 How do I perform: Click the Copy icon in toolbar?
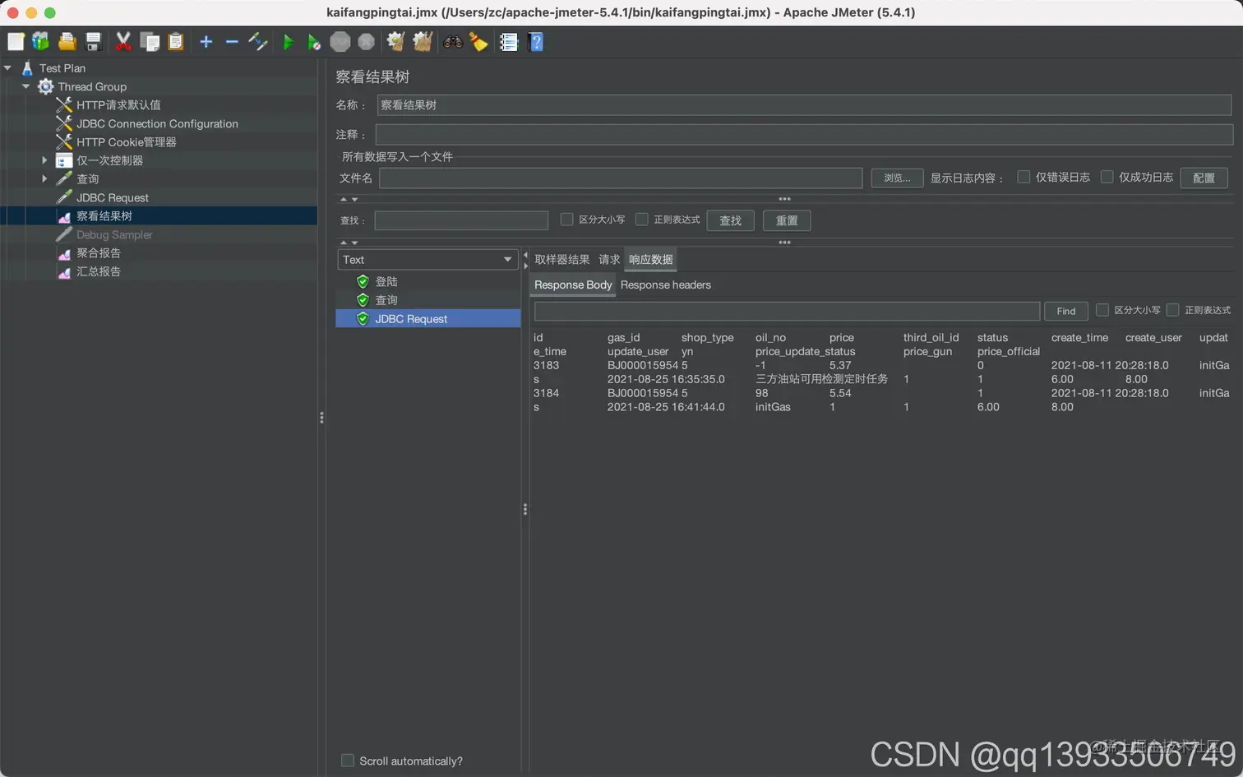150,42
